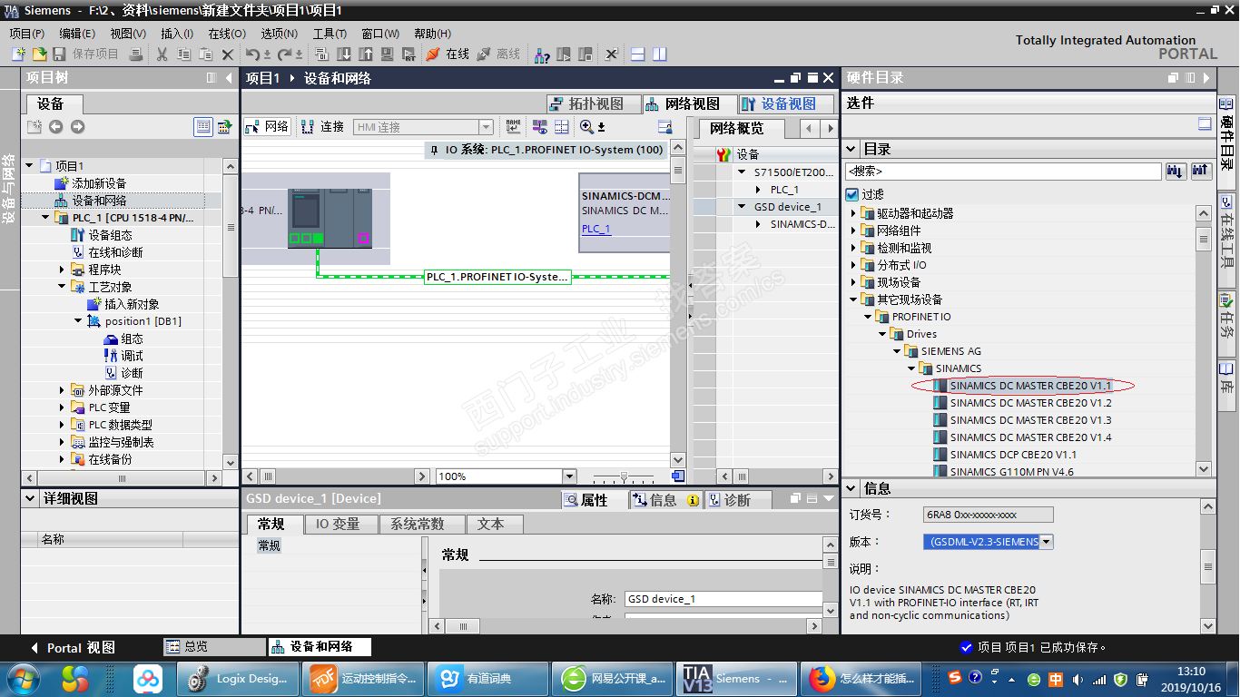Collapse the 目录 catalog section
The width and height of the screenshot is (1240, 697).
tap(851, 149)
